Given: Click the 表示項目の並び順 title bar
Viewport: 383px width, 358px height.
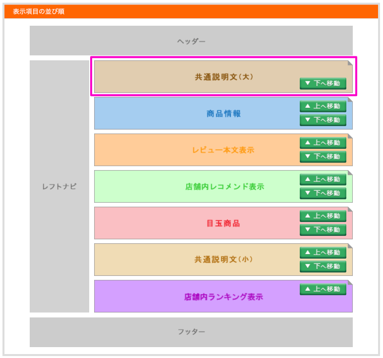Looking at the screenshot, I should tap(191, 11).
